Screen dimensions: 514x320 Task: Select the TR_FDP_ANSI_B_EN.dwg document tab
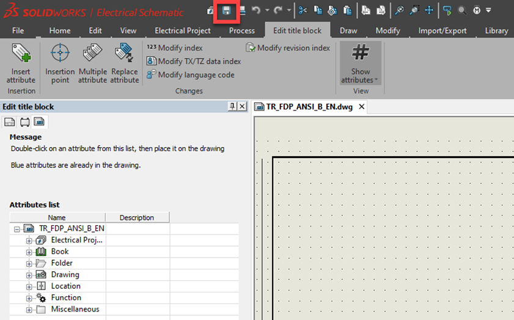coord(309,107)
